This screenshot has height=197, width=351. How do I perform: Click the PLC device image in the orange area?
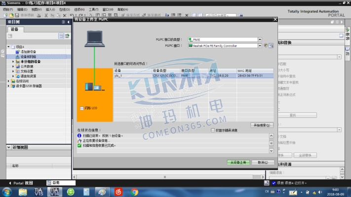point(95,87)
